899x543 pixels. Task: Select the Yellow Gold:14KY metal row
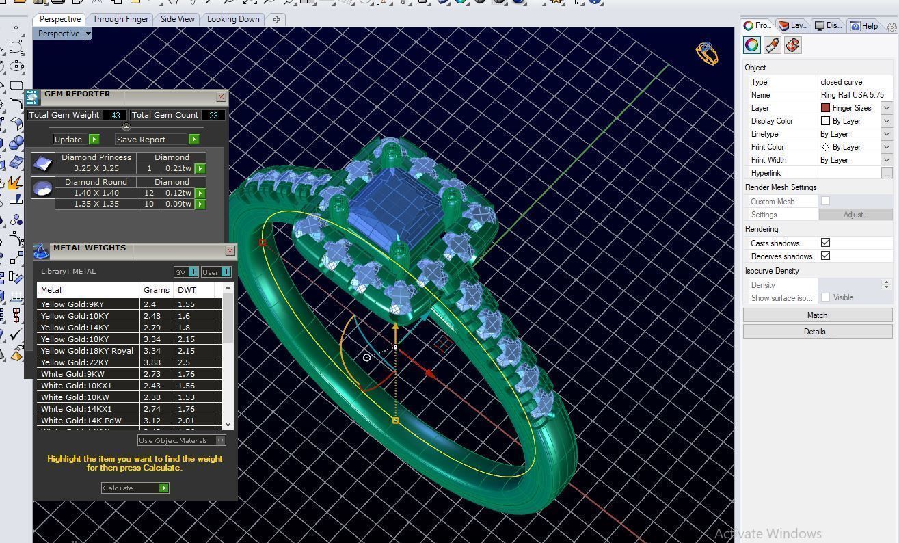(129, 328)
